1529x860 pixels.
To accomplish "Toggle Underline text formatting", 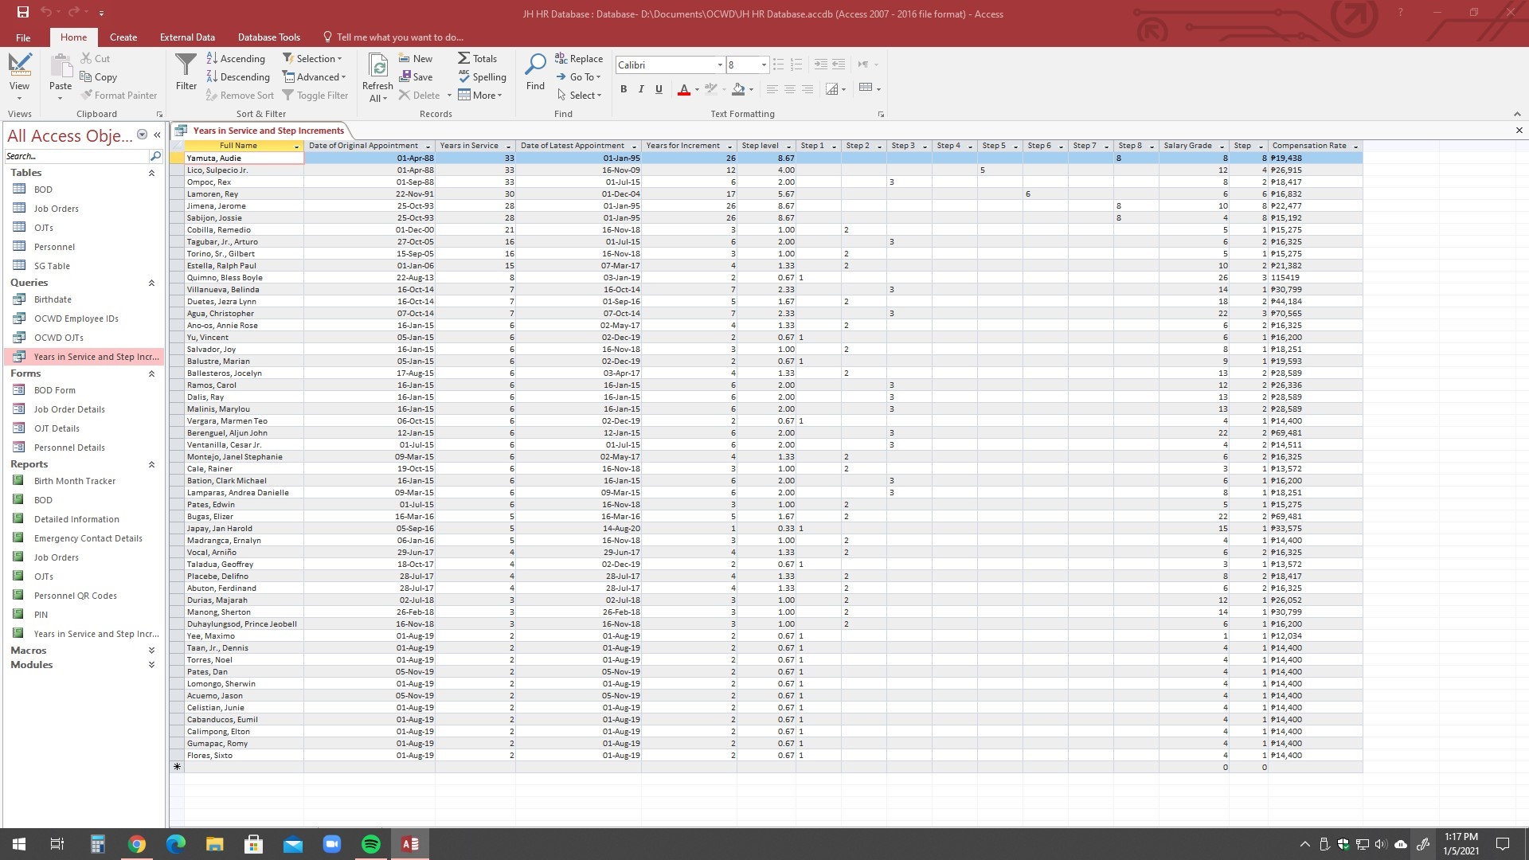I will click(x=659, y=89).
